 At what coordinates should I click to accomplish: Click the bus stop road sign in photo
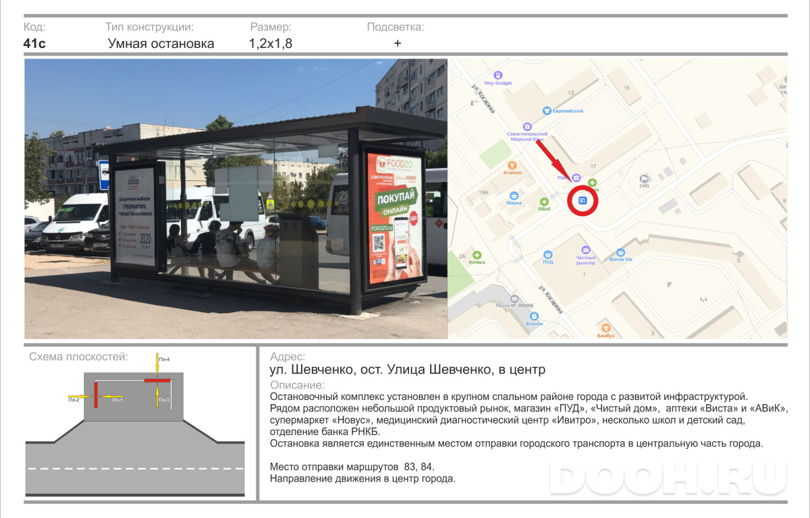(104, 174)
